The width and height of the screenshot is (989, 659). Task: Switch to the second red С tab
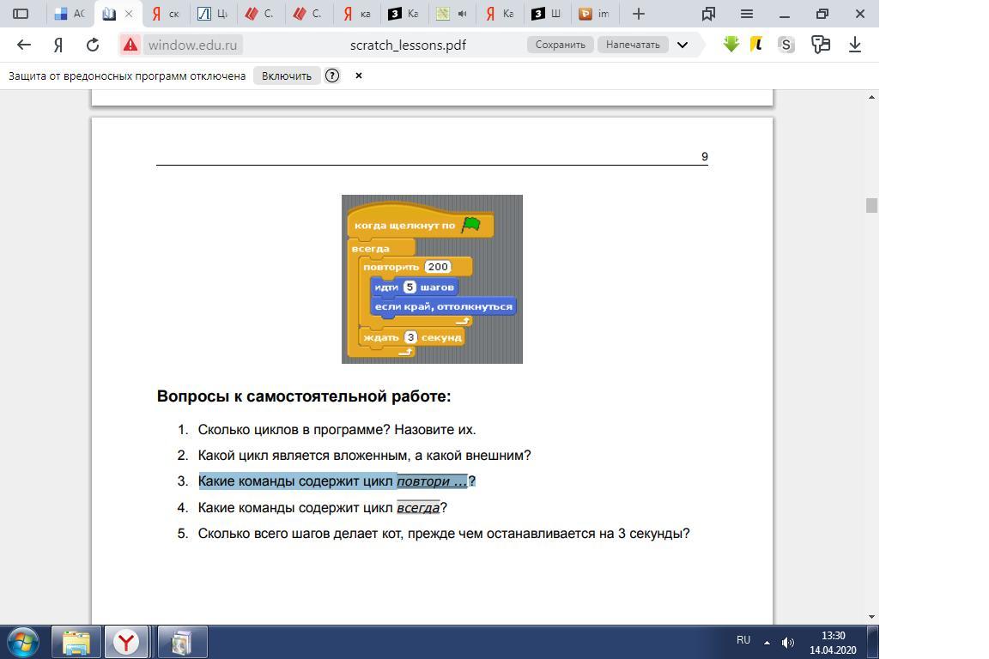pos(308,14)
